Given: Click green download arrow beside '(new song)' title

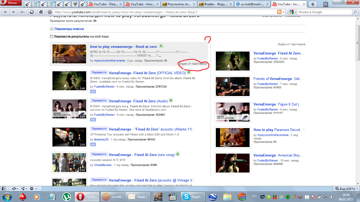Looking at the screenshot, I should point(178,154).
